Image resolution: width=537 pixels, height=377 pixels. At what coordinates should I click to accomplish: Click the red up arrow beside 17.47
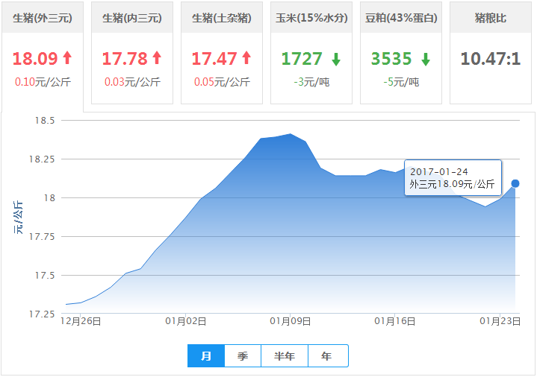246,58
